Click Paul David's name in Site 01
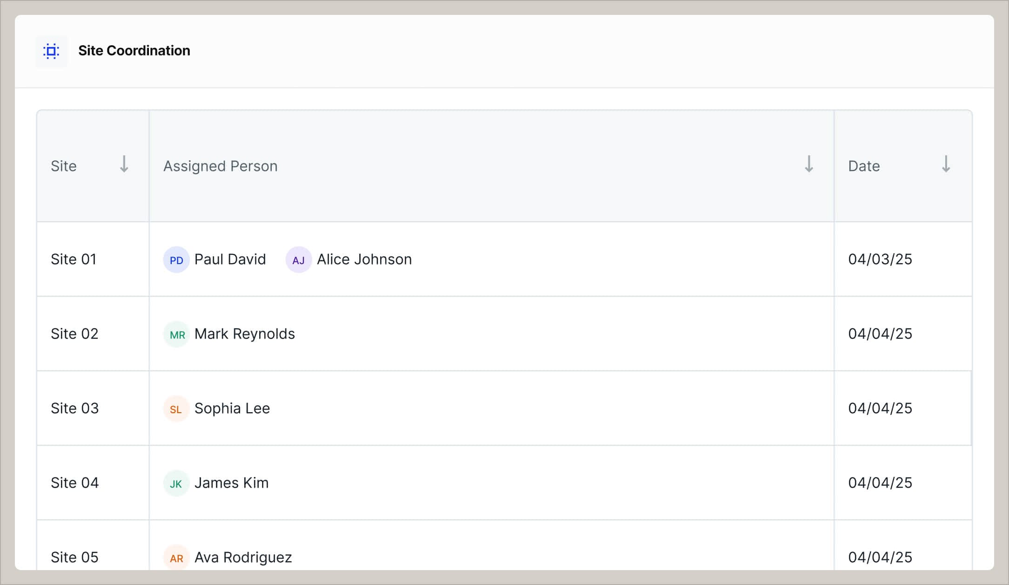 coord(230,259)
